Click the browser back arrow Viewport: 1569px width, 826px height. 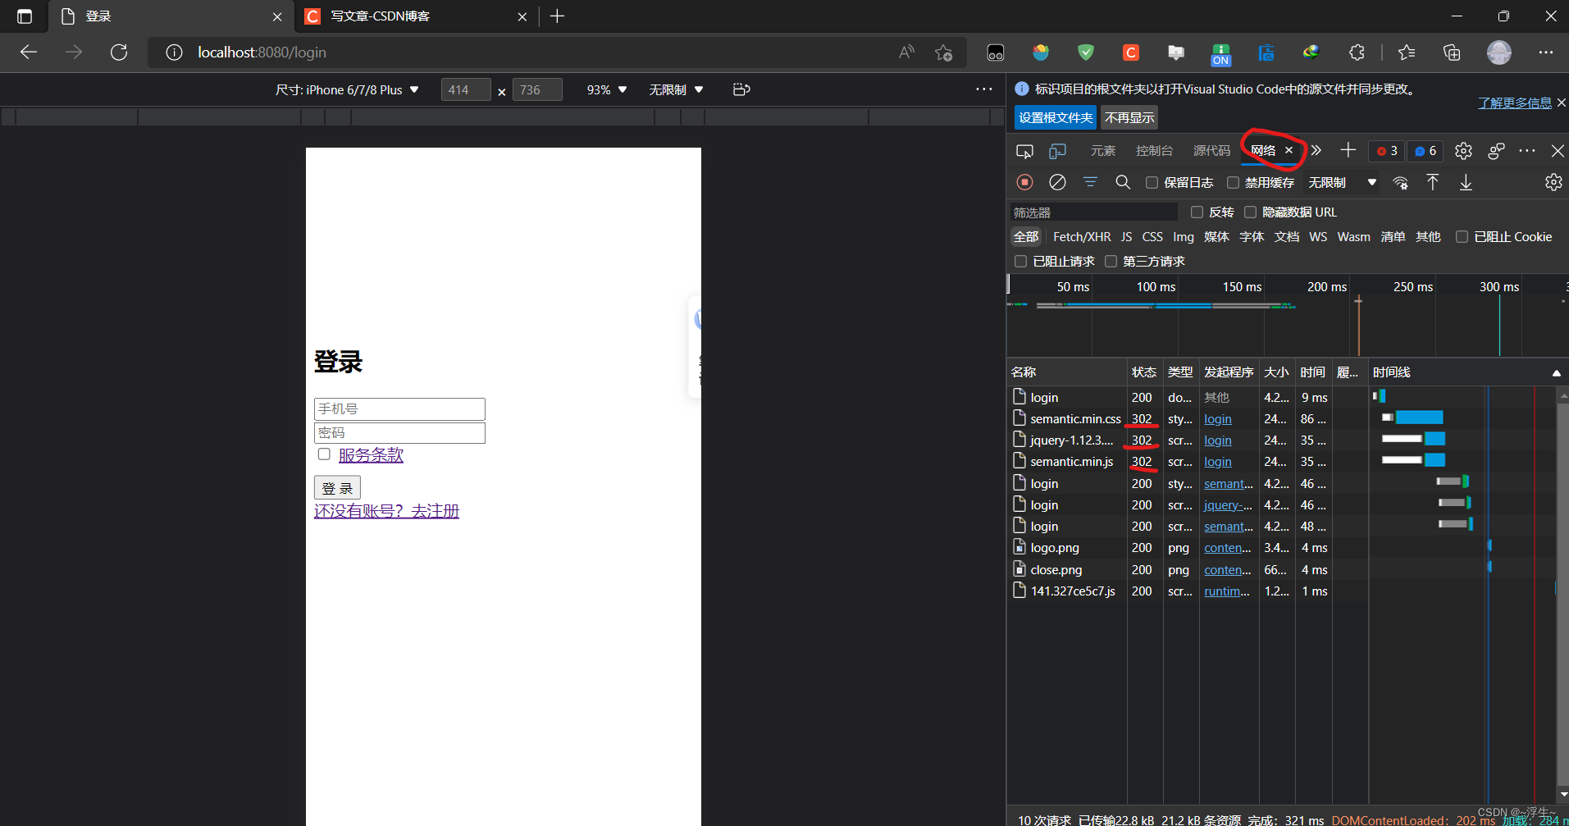(29, 52)
